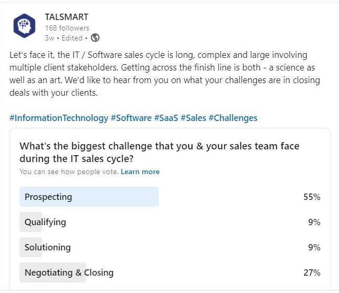This screenshot has width=339, height=293.
Task: Click the 27% result for Negotiating & Closing
Action: 312,272
